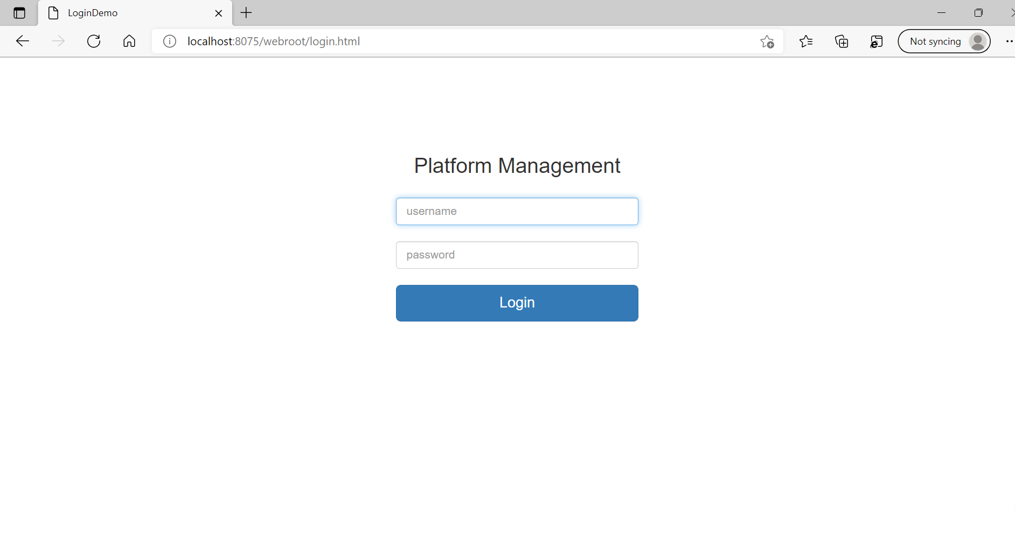Click the username input field
This screenshot has height=538, width=1015.
point(517,211)
